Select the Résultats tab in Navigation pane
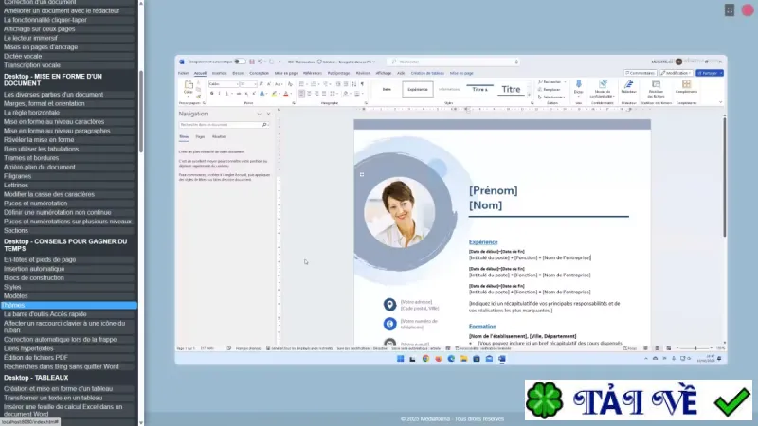 [219, 137]
